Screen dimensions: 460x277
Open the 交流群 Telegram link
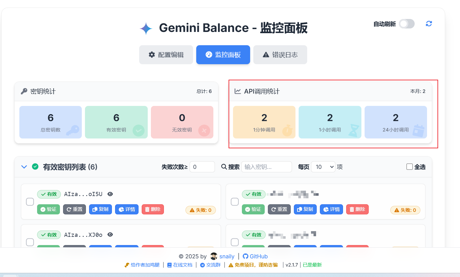[x=210, y=265]
